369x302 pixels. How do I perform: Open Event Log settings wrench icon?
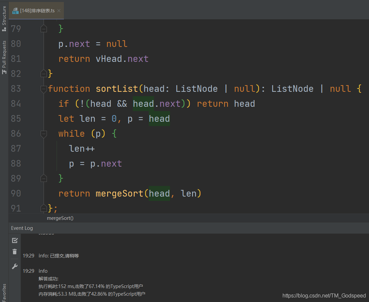click(x=15, y=266)
